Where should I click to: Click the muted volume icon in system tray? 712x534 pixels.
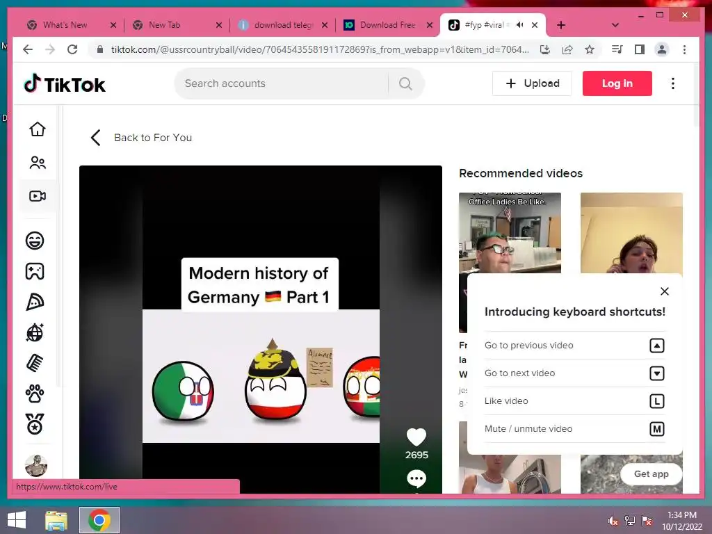(613, 521)
